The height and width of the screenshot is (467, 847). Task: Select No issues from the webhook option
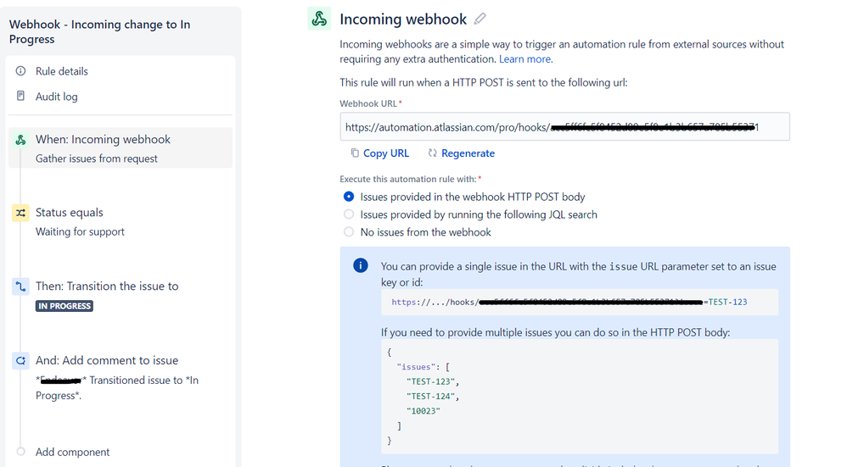click(x=349, y=232)
